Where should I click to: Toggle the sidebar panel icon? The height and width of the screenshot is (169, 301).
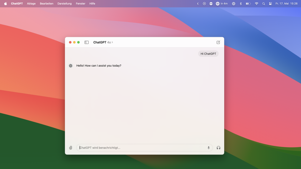tap(86, 42)
